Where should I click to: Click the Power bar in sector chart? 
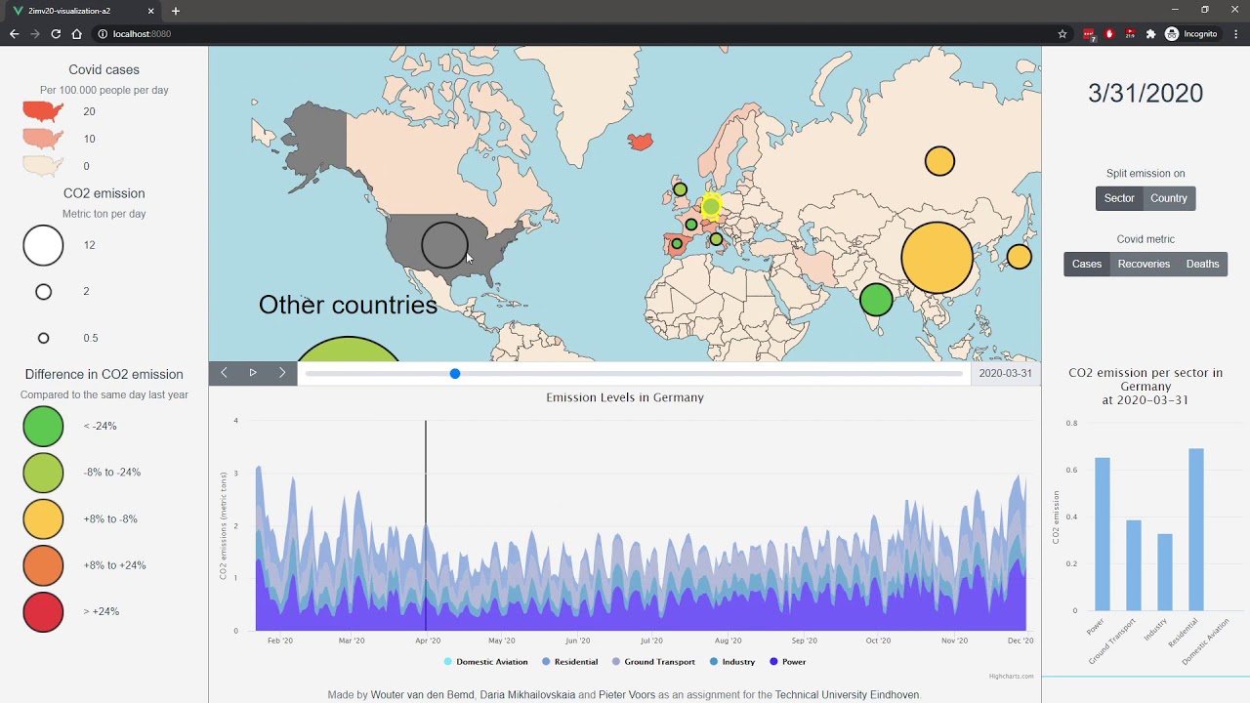point(1103,534)
